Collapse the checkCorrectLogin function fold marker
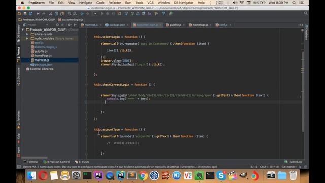 point(87,85)
